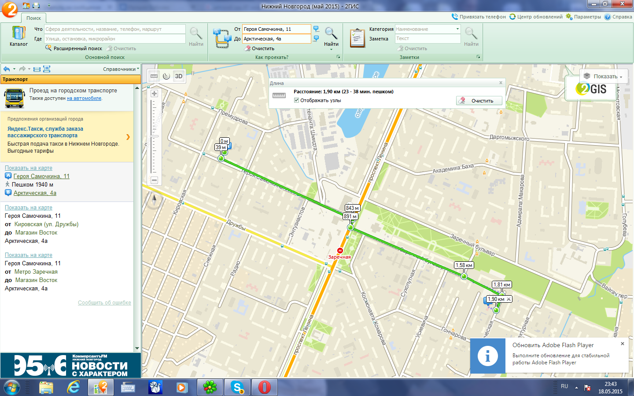Open Internet Explorer from taskbar
Image resolution: width=634 pixels, height=396 pixels.
(x=73, y=387)
